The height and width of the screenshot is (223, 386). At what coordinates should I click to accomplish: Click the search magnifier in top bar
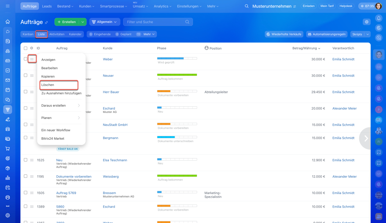(247, 6)
